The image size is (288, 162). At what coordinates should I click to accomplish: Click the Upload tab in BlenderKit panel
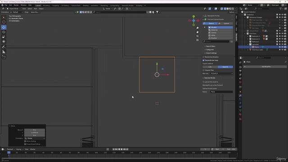point(225,23)
